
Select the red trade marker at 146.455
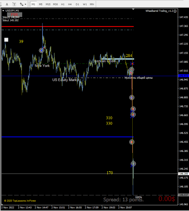point(132,142)
